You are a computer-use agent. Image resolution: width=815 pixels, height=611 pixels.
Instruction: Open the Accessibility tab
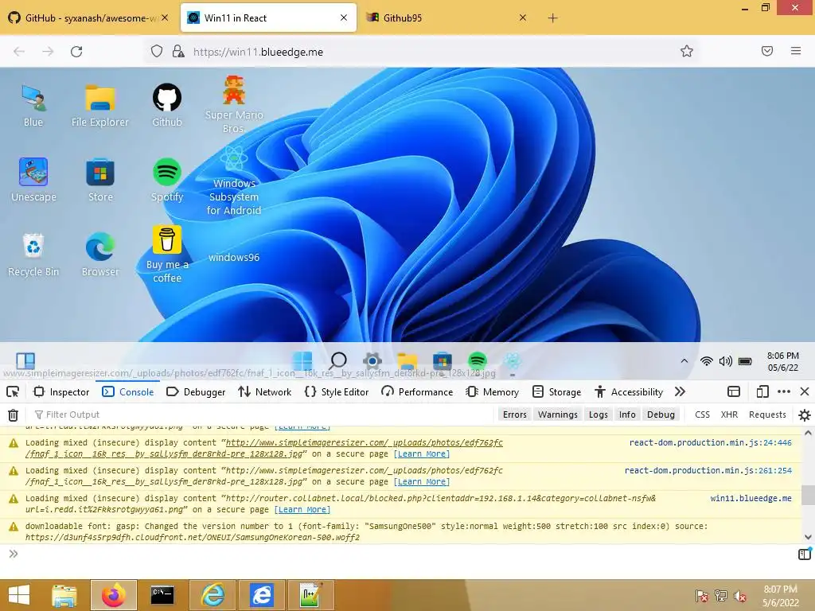click(629, 391)
